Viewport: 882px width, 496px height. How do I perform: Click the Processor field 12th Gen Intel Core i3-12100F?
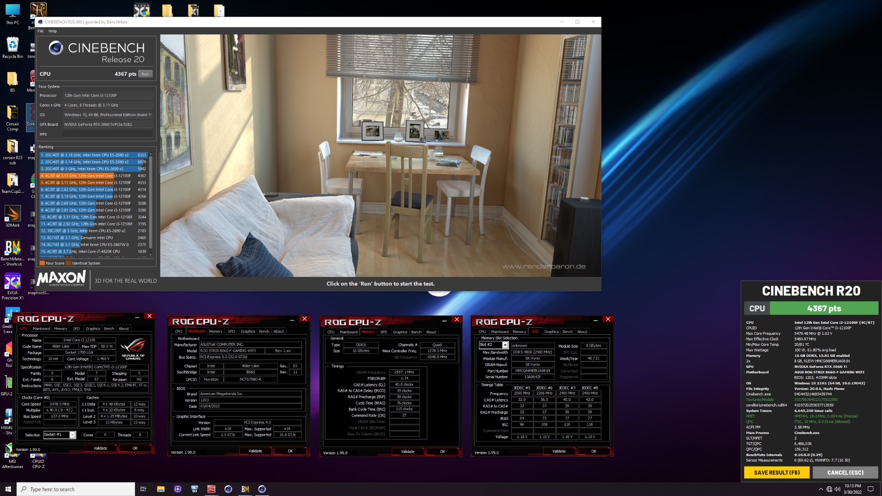coord(107,96)
